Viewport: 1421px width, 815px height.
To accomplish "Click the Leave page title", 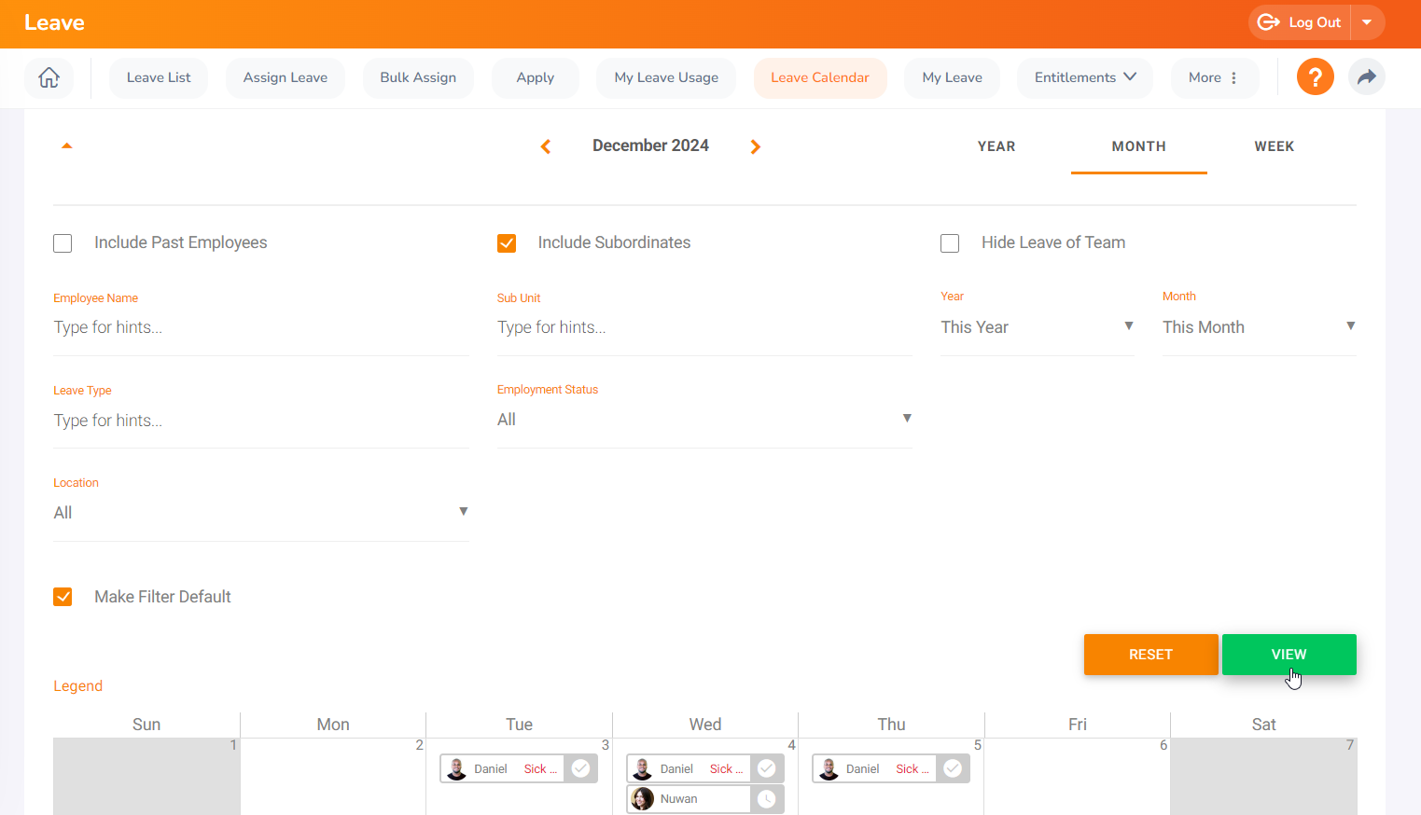I will point(54,22).
